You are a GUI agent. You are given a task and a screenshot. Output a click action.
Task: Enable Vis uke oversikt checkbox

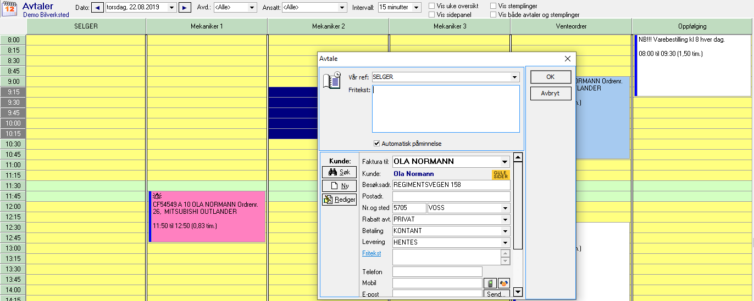432,6
